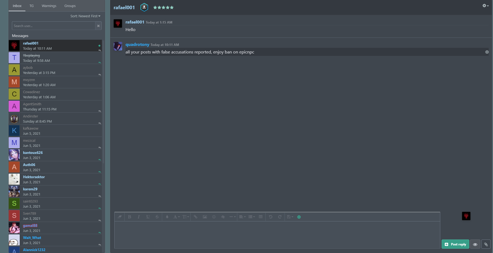Open Wait_What conversation in list
The height and width of the screenshot is (253, 493).
(55, 240)
